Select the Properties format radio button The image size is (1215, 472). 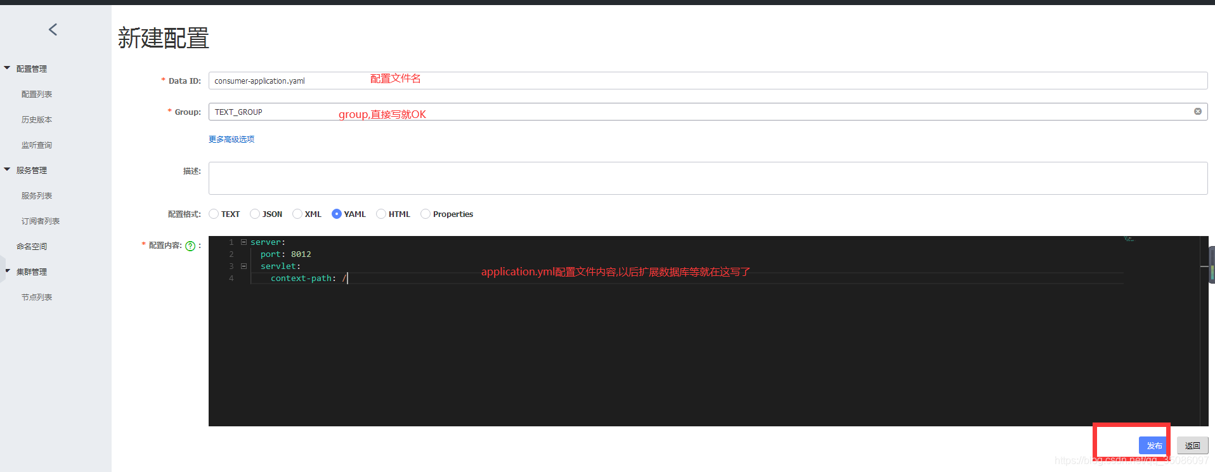click(x=426, y=214)
